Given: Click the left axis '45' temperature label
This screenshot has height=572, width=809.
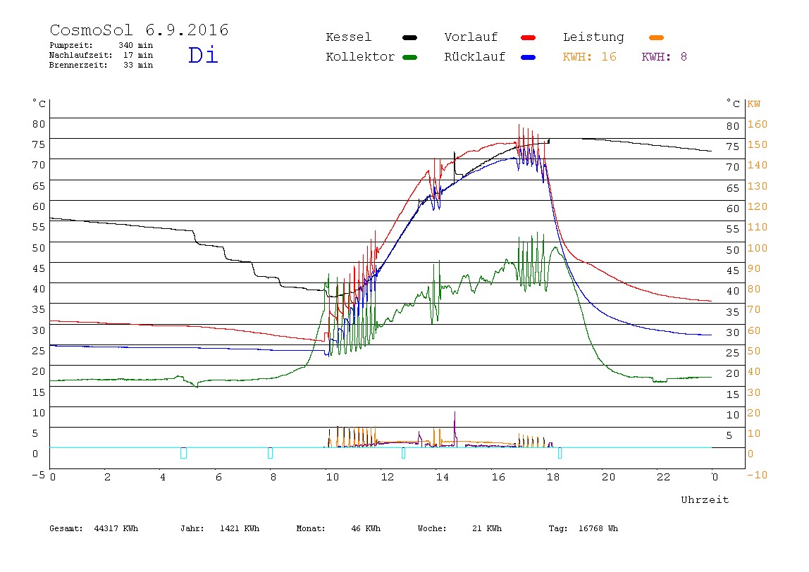Looking at the screenshot, I should [x=39, y=268].
